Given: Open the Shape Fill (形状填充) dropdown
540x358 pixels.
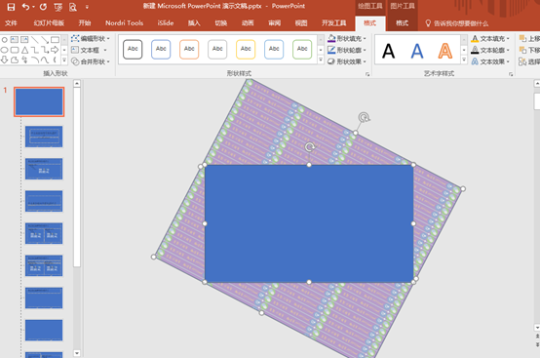Looking at the screenshot, I should (347, 39).
